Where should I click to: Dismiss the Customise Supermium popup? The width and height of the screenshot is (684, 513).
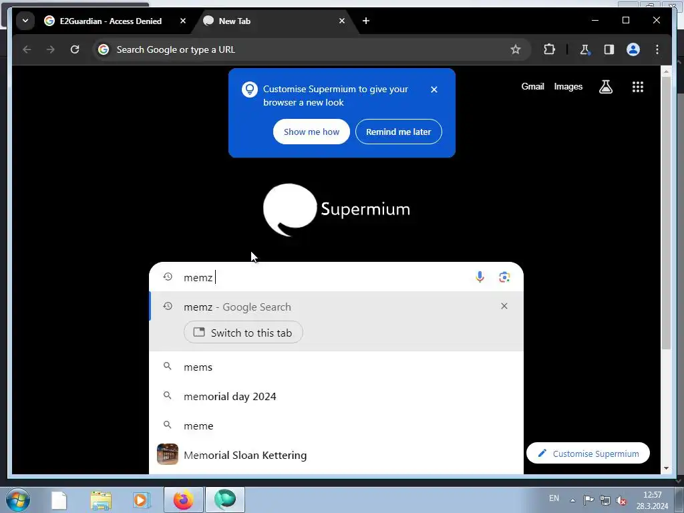click(434, 90)
